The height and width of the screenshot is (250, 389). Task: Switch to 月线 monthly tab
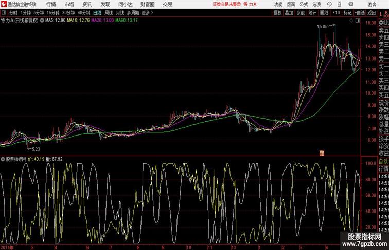click(x=120, y=13)
